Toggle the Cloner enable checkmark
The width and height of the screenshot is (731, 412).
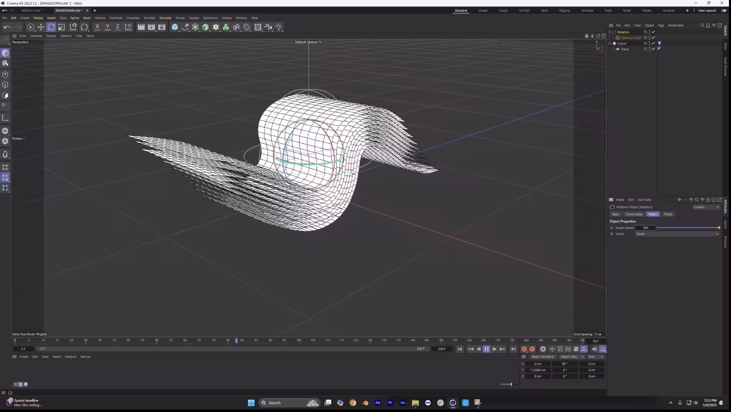[x=653, y=43]
